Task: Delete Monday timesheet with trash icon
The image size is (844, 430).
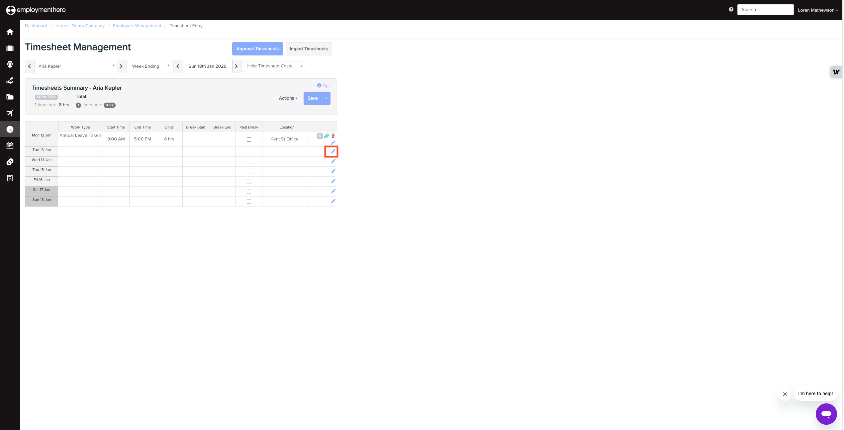Action: click(x=333, y=136)
